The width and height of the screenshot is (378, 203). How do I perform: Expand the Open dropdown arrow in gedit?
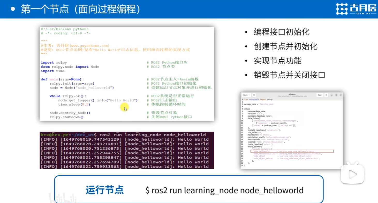point(249,95)
